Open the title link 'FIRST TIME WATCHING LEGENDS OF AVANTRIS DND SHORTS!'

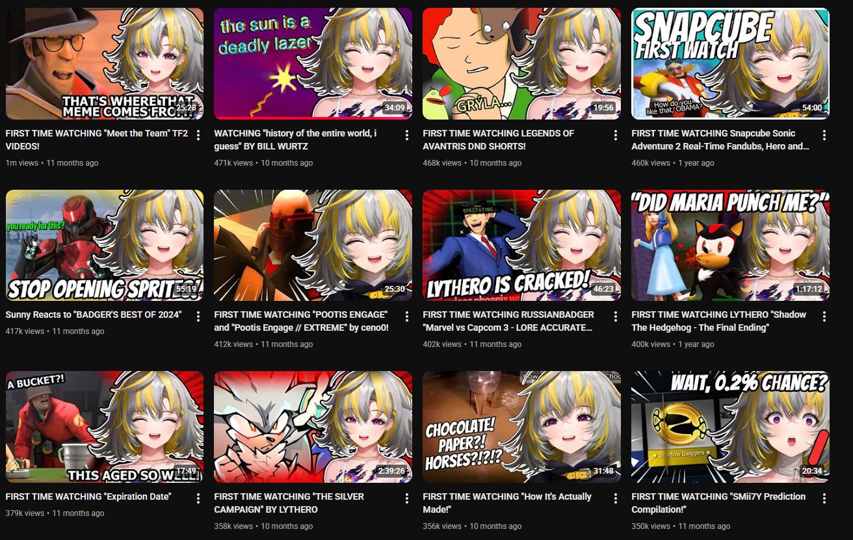499,140
